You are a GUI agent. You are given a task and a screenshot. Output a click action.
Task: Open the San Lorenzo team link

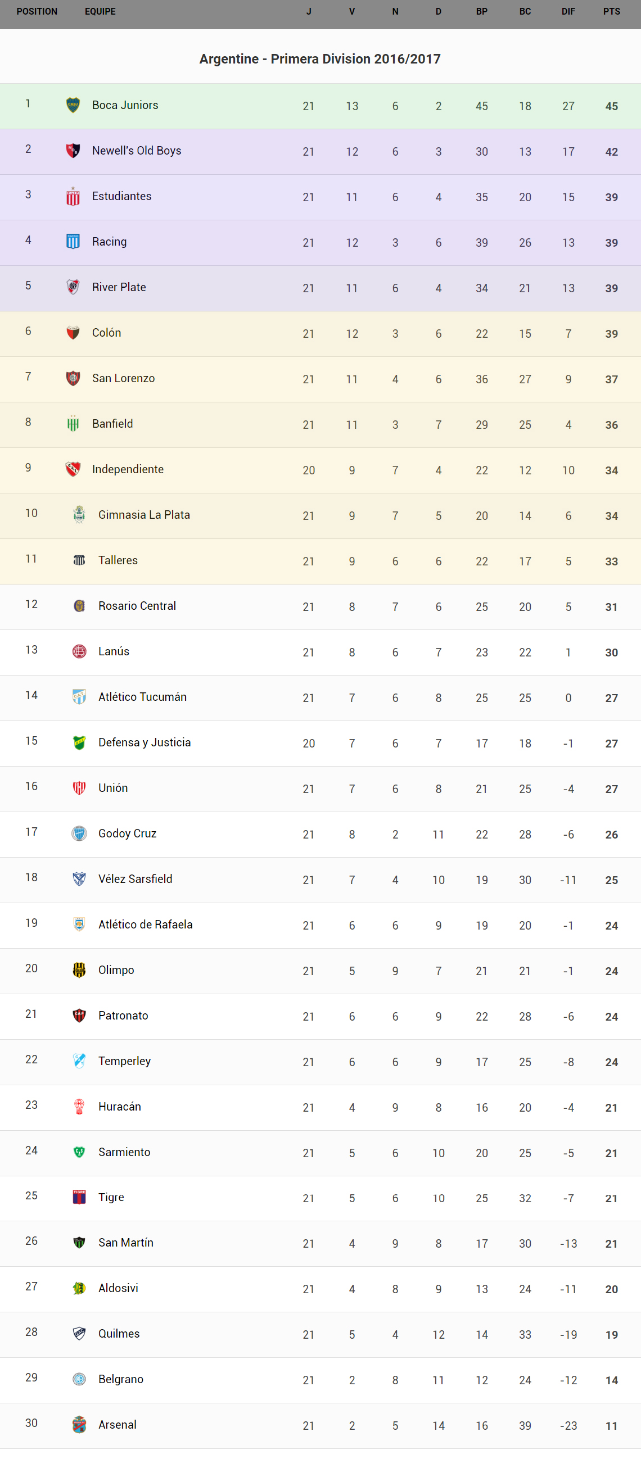tap(124, 378)
